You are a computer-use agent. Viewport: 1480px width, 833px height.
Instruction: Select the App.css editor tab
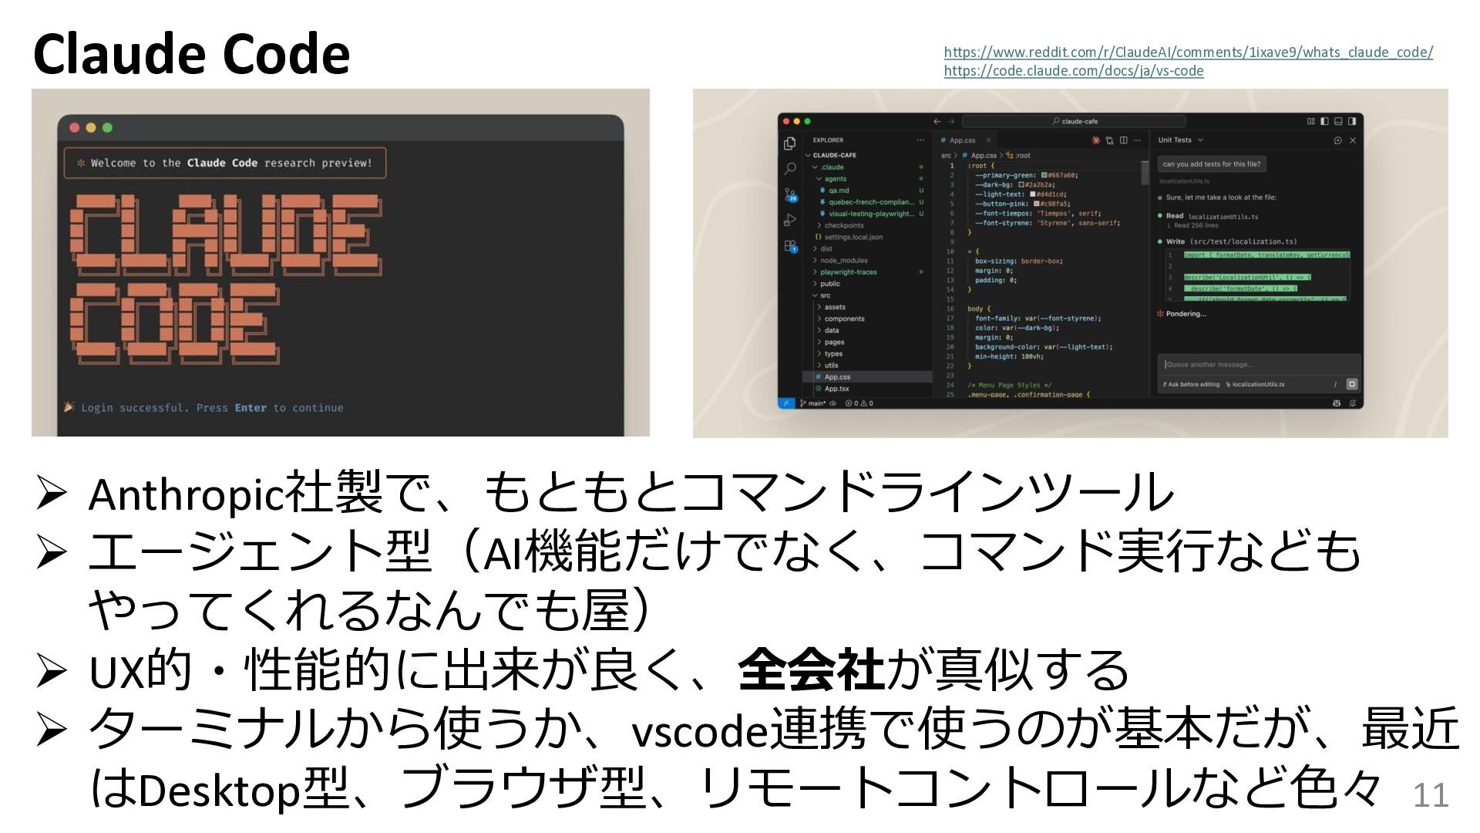click(961, 140)
